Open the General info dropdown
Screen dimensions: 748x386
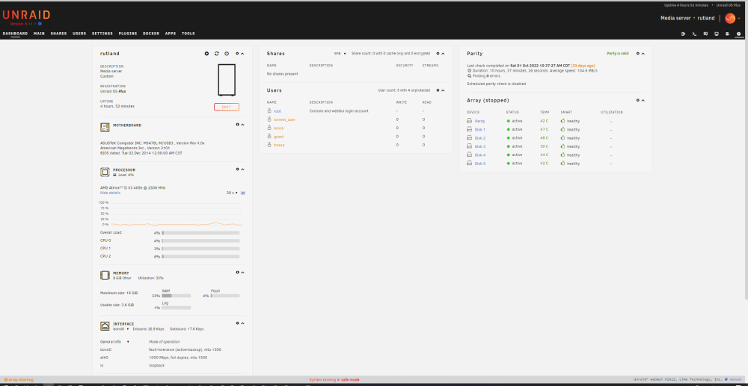(x=114, y=342)
